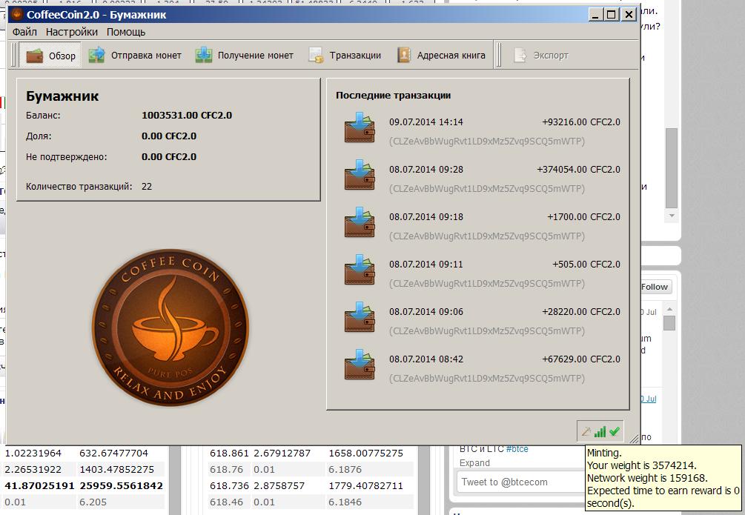Click the transaction count value 22
The height and width of the screenshot is (515, 745).
pos(147,187)
